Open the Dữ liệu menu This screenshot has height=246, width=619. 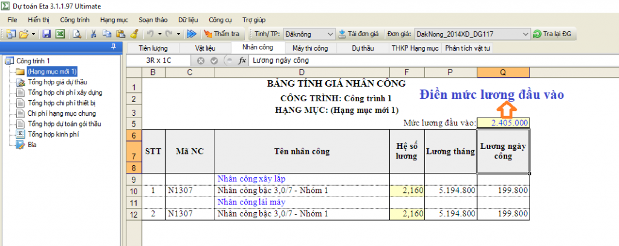[188, 20]
